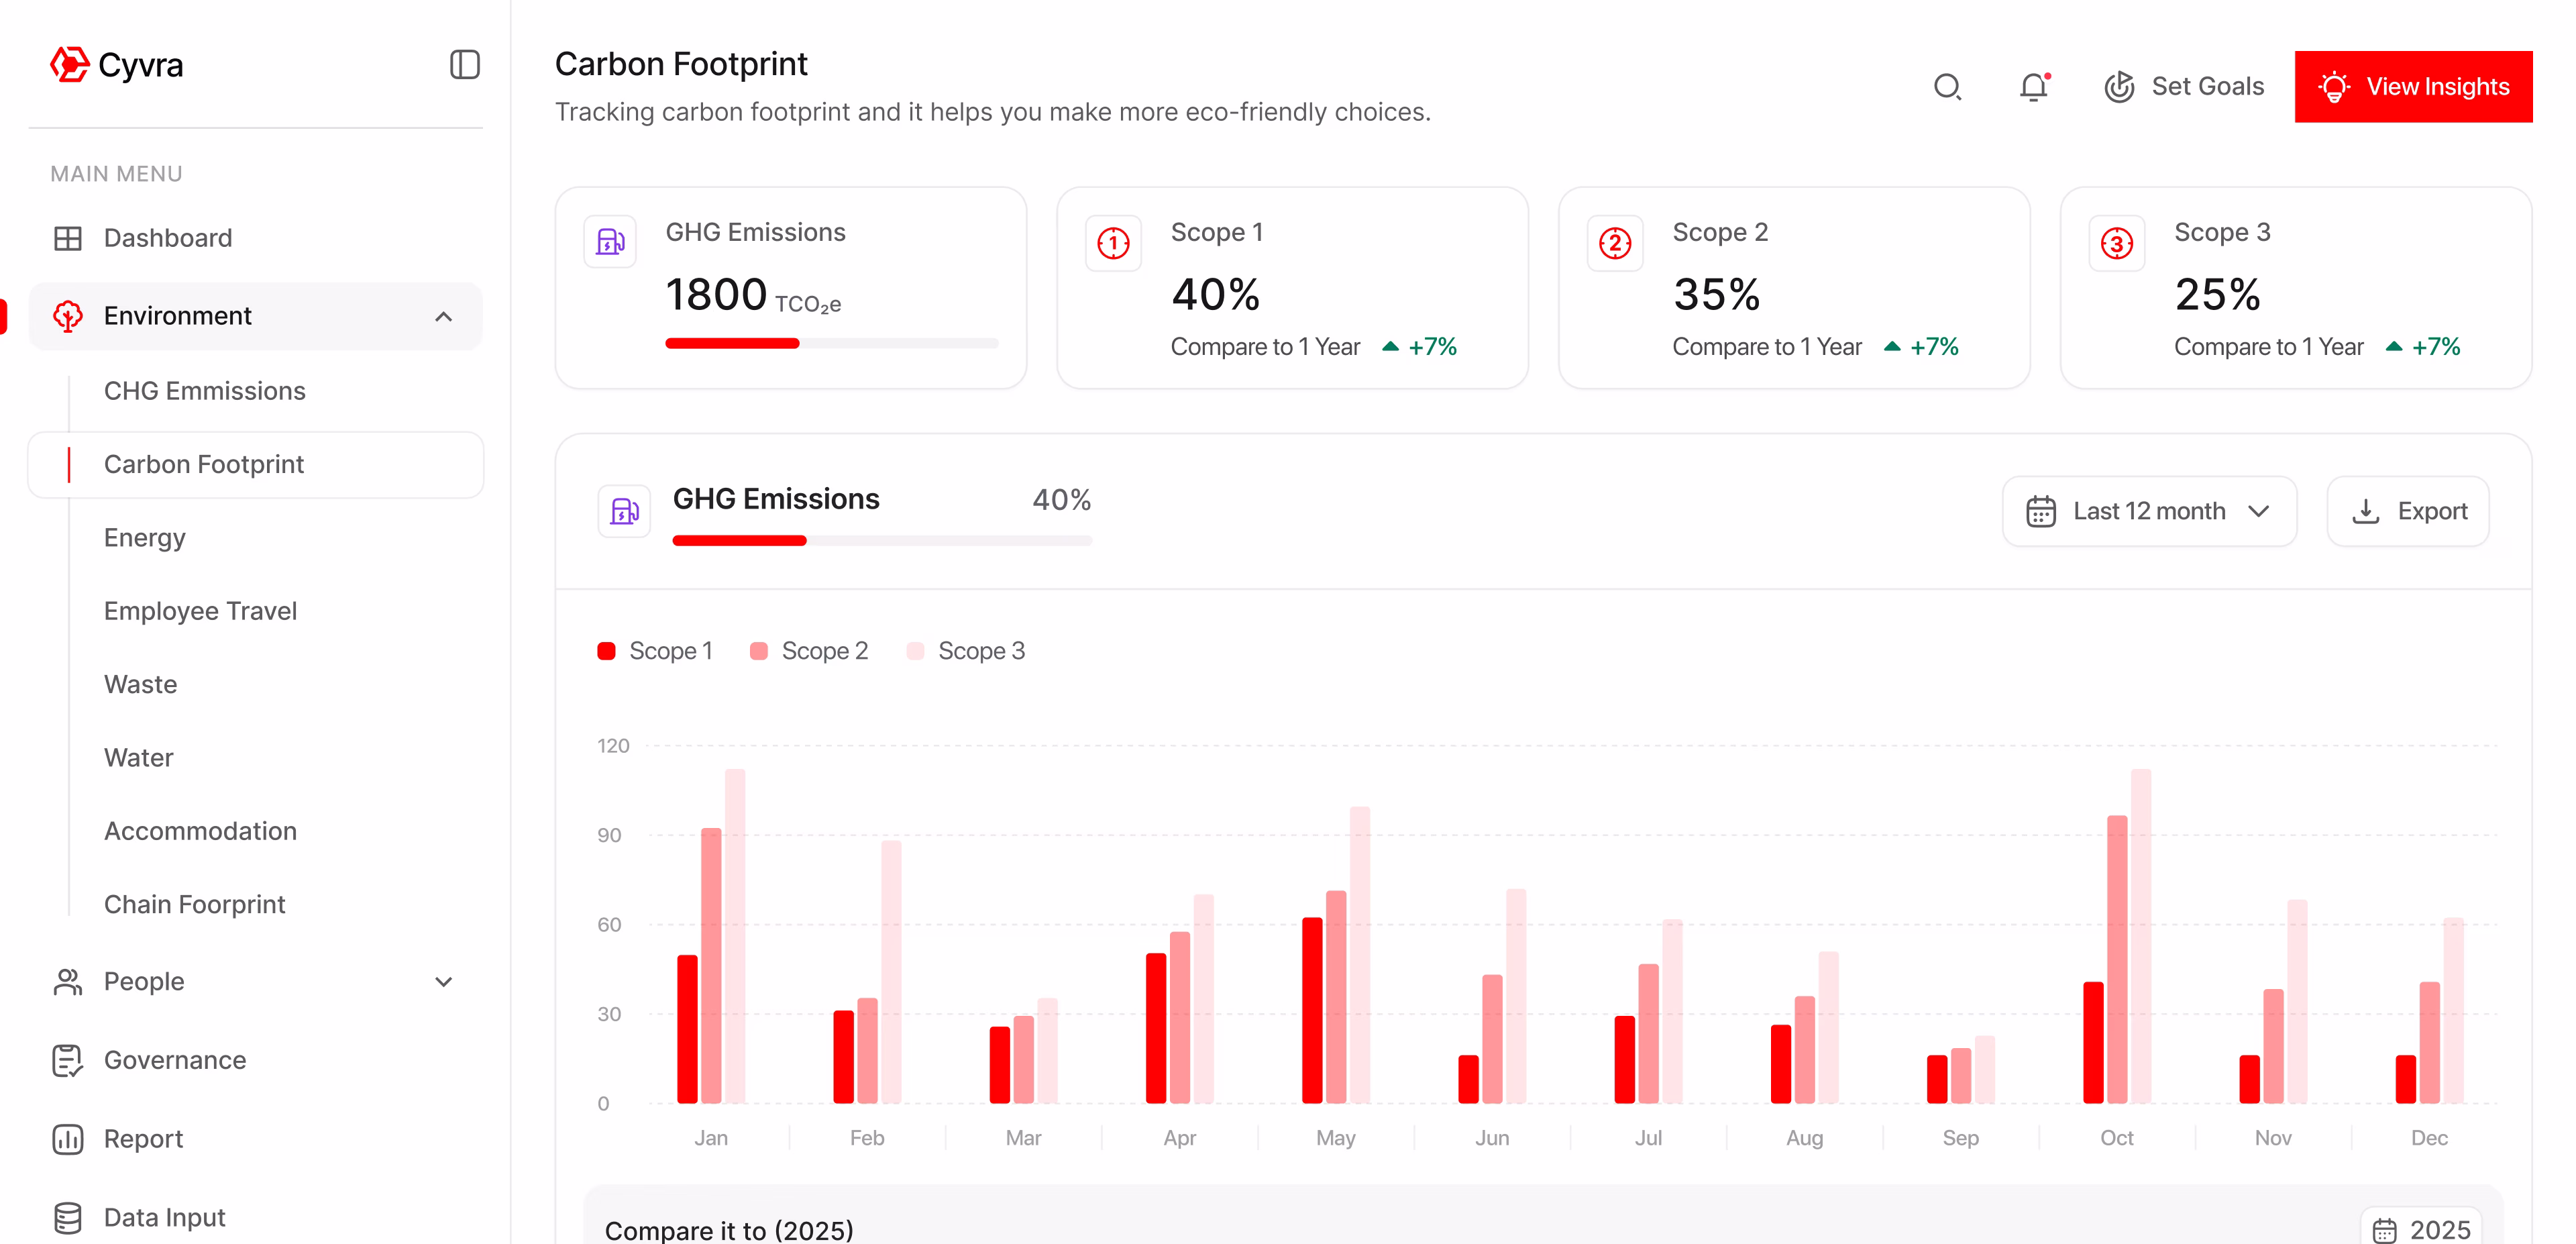This screenshot has width=2576, height=1244.
Task: Click the Cyvra logo icon
Action: click(69, 65)
